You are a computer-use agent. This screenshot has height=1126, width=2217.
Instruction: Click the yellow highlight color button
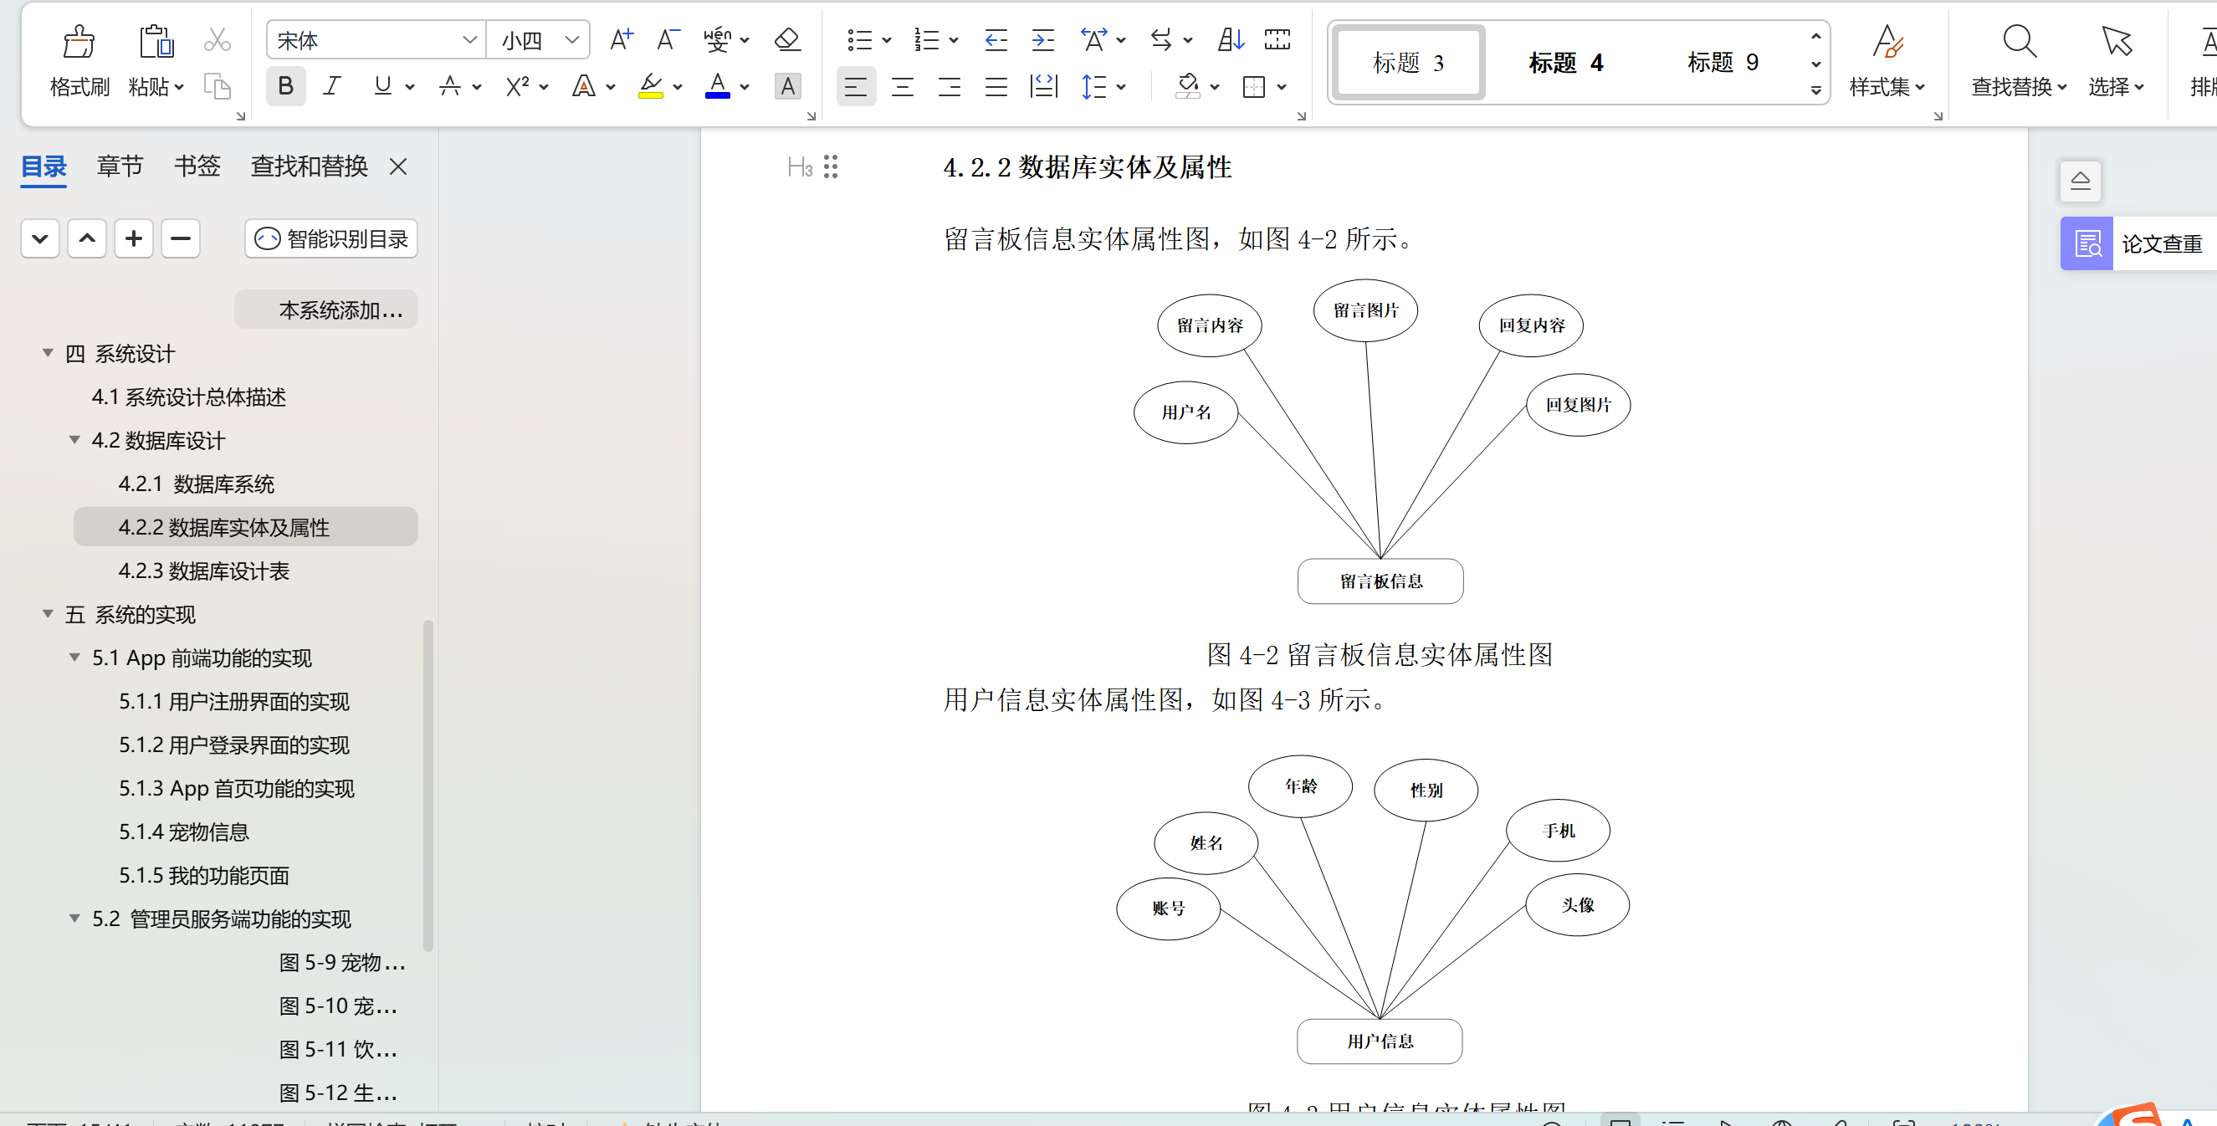click(x=651, y=86)
